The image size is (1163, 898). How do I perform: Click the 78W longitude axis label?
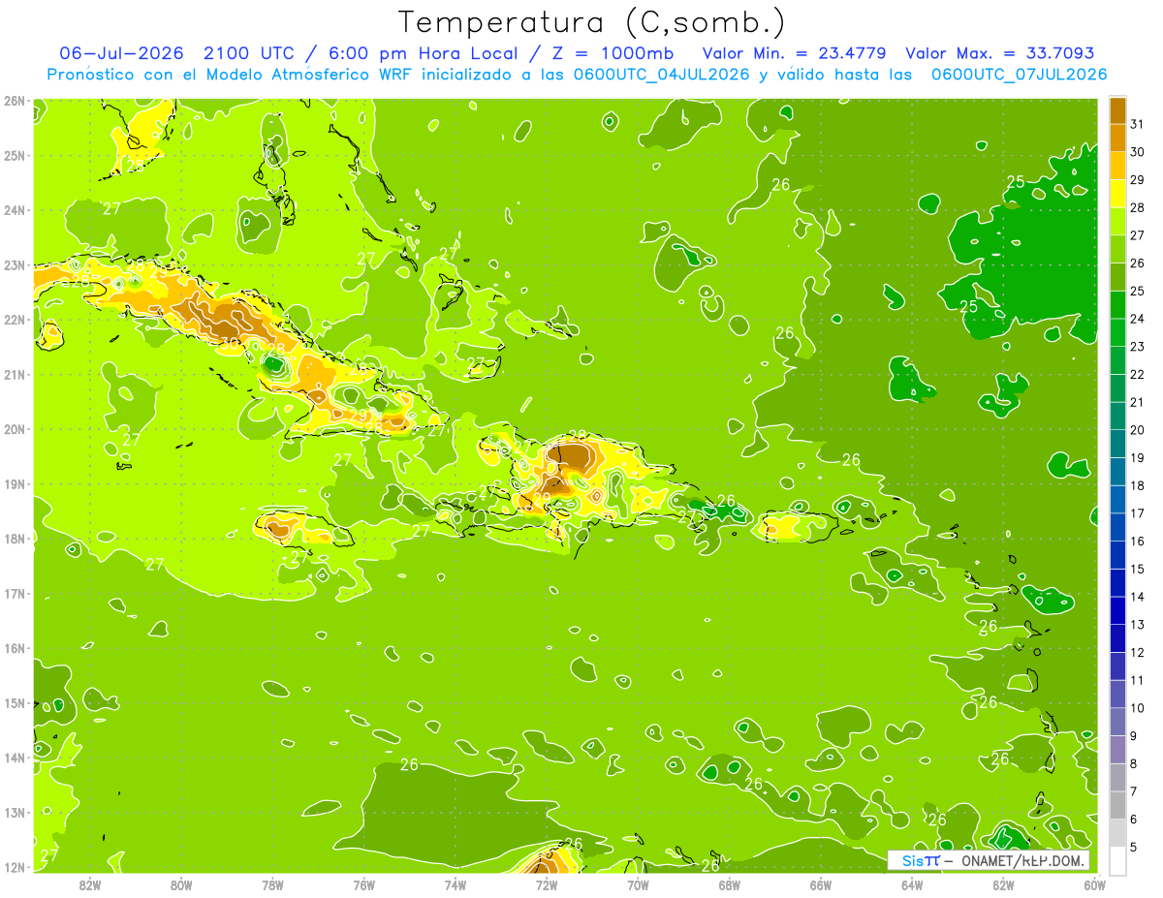(272, 884)
